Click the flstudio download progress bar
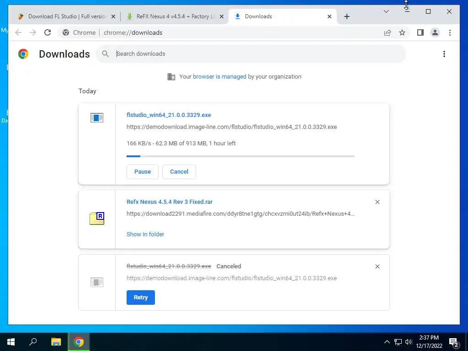 [240, 156]
